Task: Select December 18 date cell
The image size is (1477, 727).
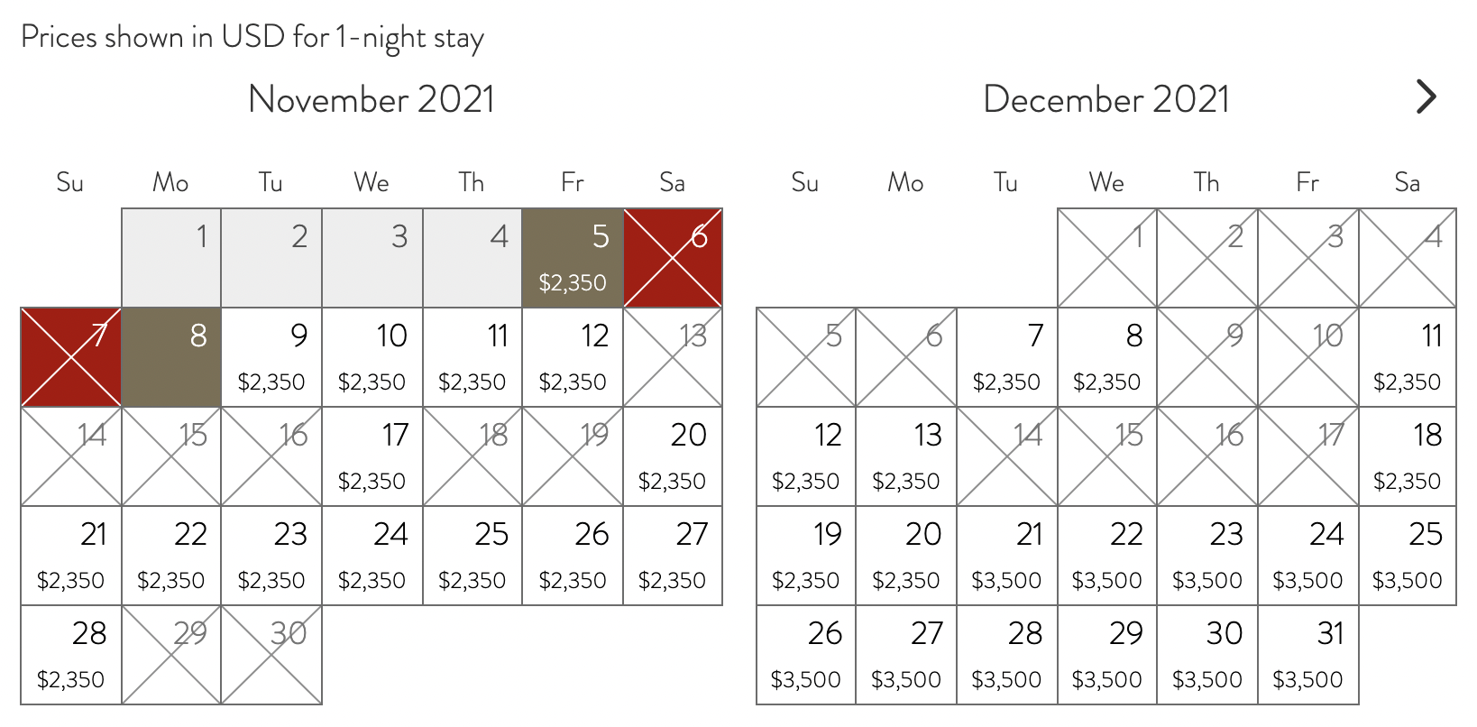Action: [1407, 456]
